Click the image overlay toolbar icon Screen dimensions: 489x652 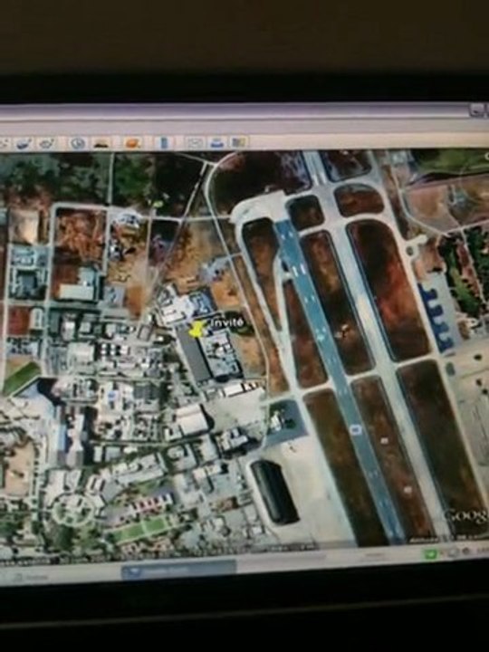coord(24,144)
